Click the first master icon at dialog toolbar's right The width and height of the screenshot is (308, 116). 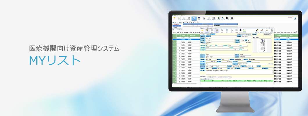257,30
